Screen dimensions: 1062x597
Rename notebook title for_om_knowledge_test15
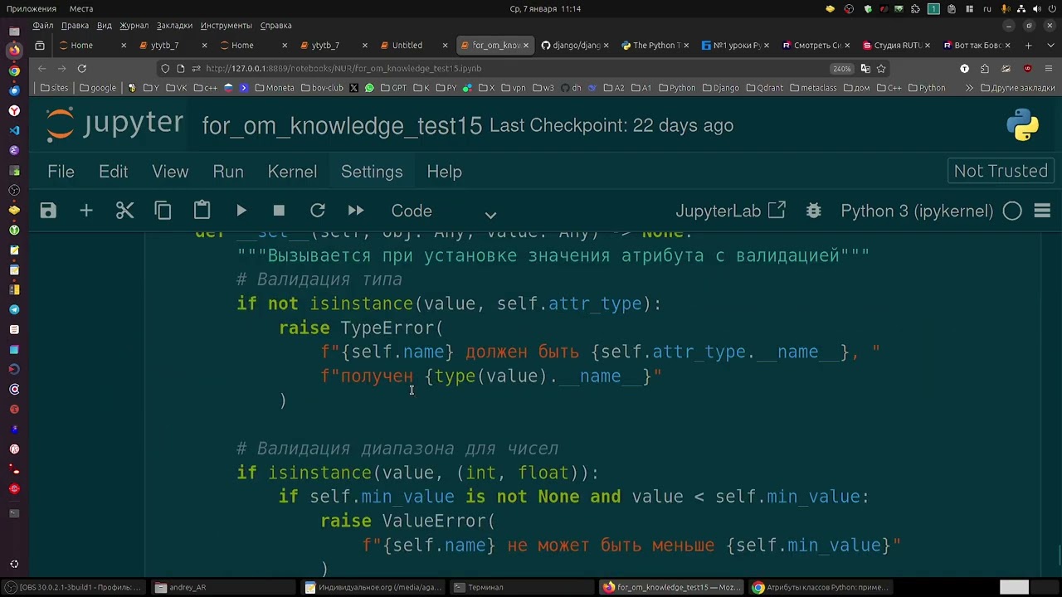coord(342,126)
